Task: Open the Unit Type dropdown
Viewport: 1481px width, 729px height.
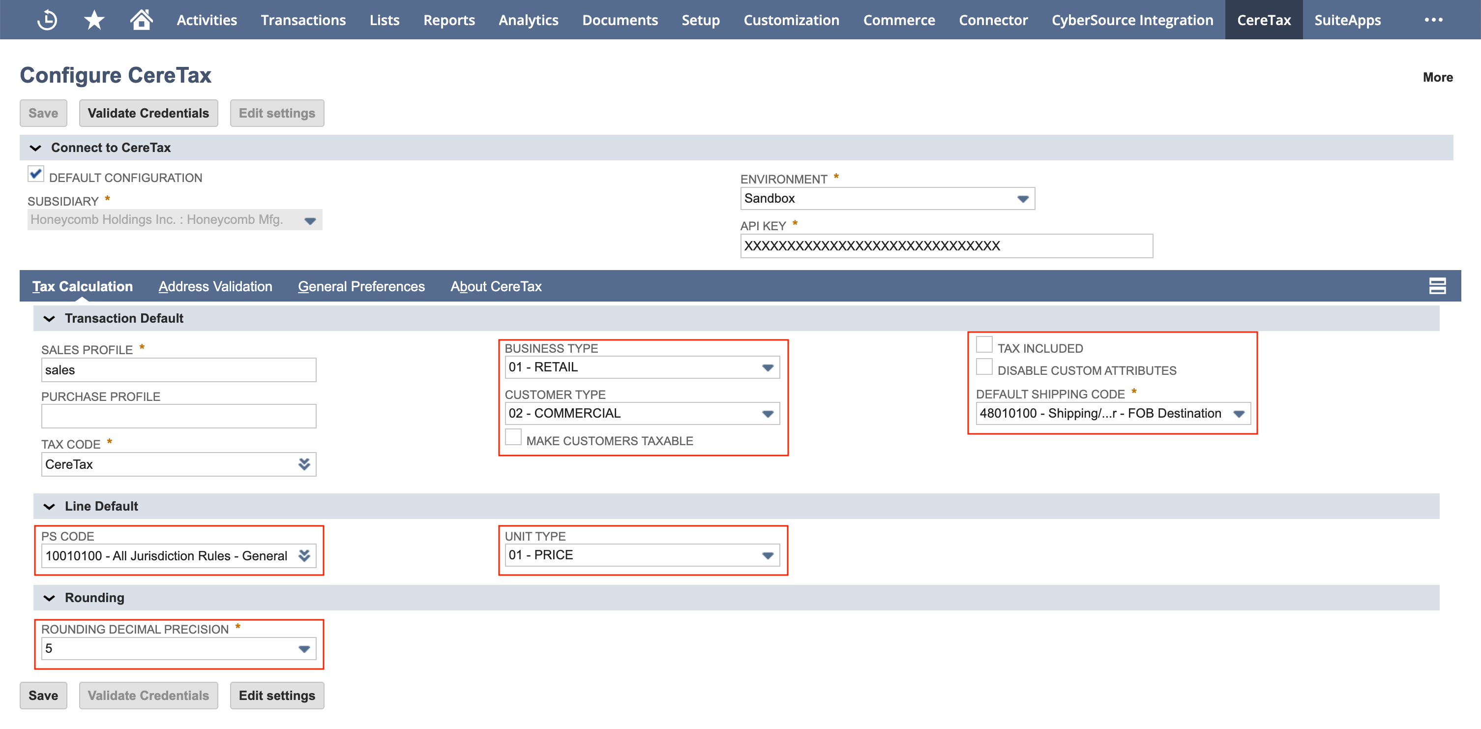Action: pyautogui.click(x=642, y=555)
